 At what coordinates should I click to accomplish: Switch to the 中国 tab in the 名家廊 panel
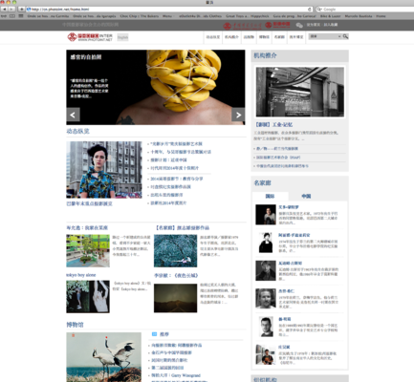[x=306, y=196]
